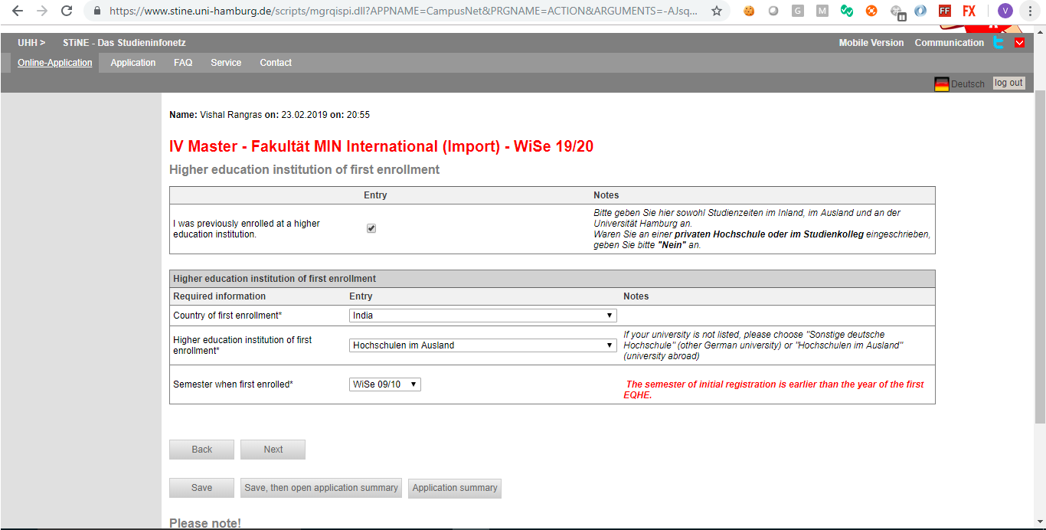Reload the page using the refresh icon
The image size is (1046, 530).
pyautogui.click(x=67, y=11)
